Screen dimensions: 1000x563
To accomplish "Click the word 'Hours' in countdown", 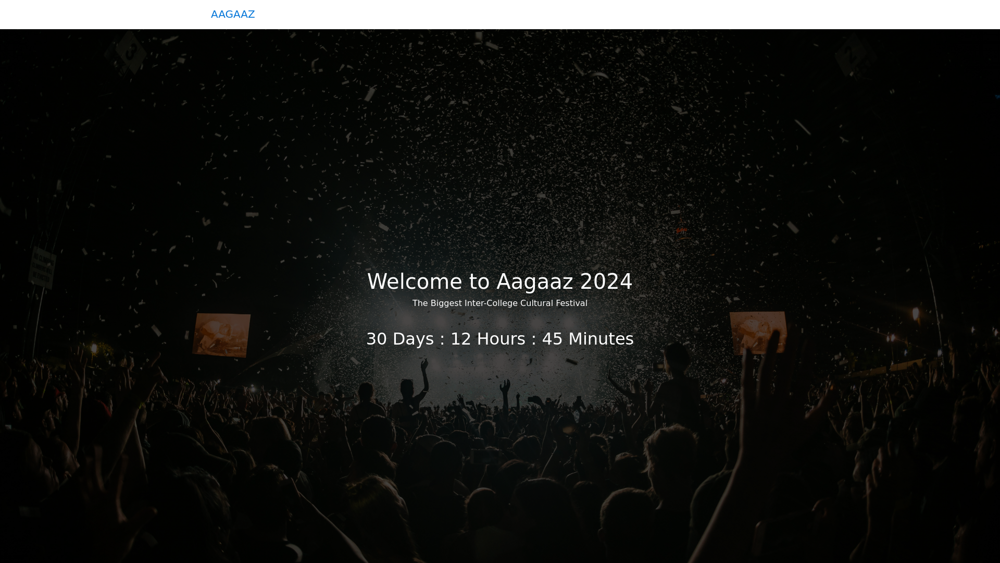I will point(501,339).
